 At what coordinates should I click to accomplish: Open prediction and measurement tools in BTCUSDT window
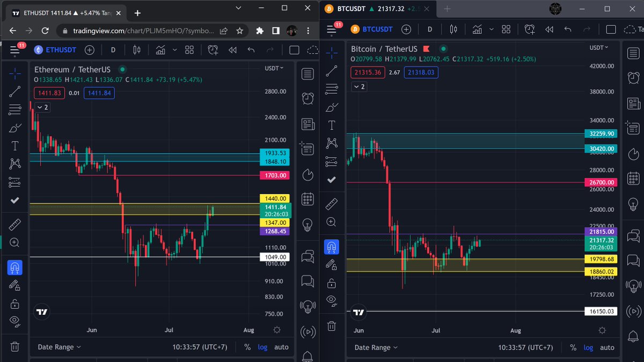332,161
